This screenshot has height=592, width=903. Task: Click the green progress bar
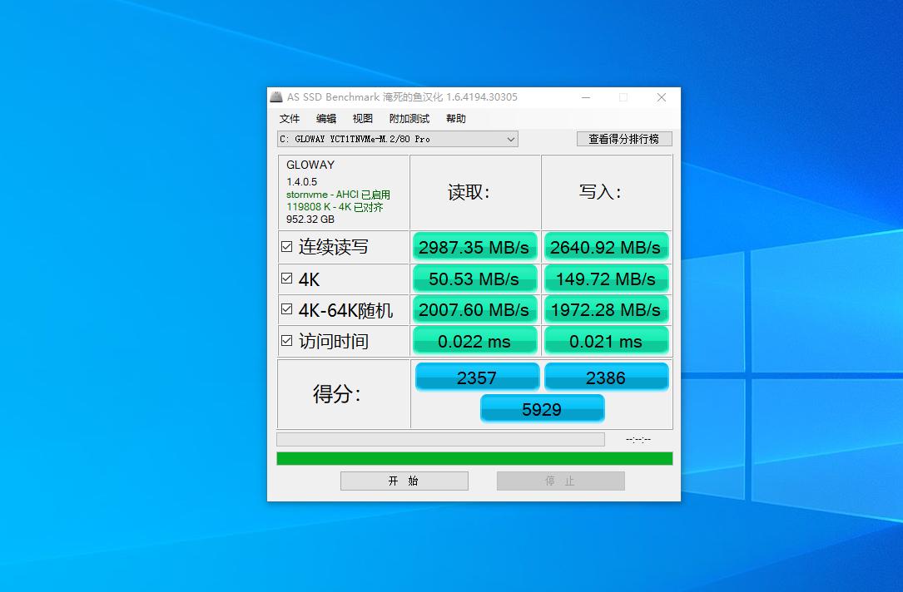(473, 458)
